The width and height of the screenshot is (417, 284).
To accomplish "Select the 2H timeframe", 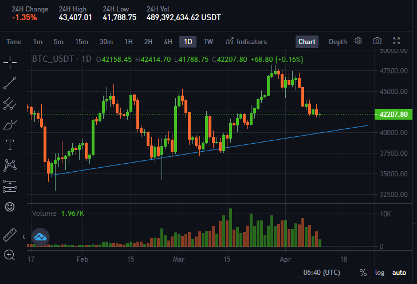I will (148, 42).
